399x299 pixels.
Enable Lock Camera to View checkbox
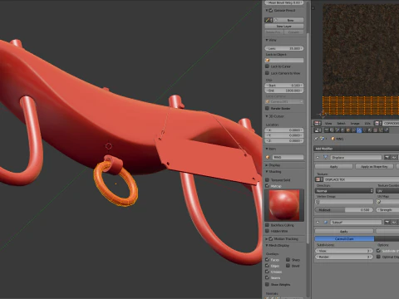click(x=267, y=73)
